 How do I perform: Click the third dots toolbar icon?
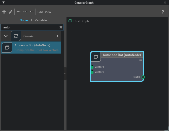coord(32,12)
